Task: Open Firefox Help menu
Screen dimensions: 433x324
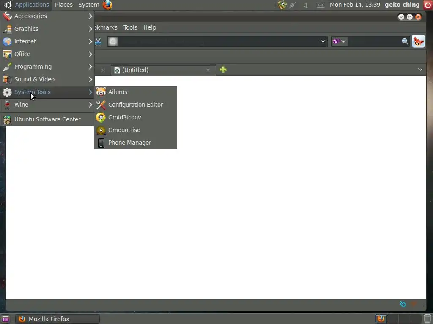Action: coord(150,27)
